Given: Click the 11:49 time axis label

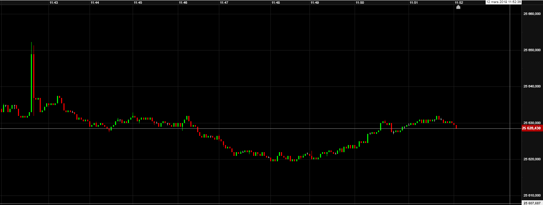Looking at the screenshot, I should [x=315, y=2].
